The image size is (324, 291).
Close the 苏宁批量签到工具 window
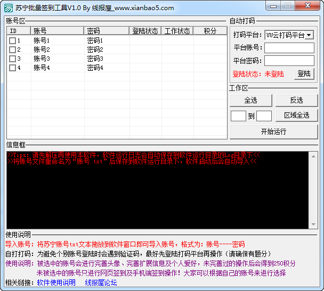tap(307, 6)
